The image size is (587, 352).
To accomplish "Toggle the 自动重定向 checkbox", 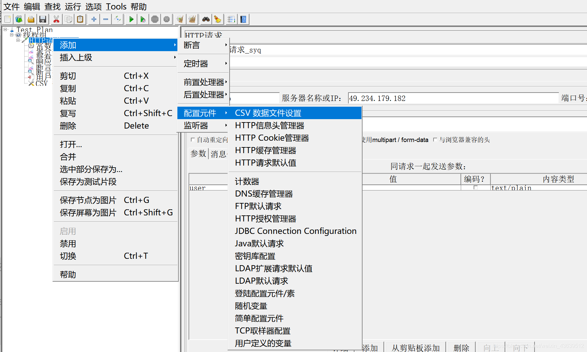I will (x=193, y=140).
